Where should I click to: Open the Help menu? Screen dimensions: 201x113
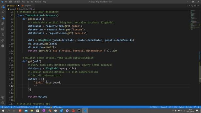44,2
